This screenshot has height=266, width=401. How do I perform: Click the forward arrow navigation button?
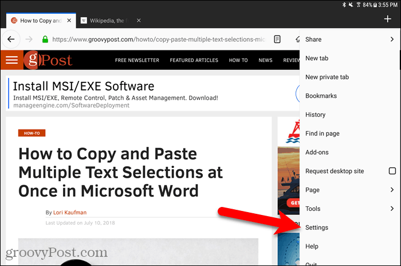tap(29, 39)
